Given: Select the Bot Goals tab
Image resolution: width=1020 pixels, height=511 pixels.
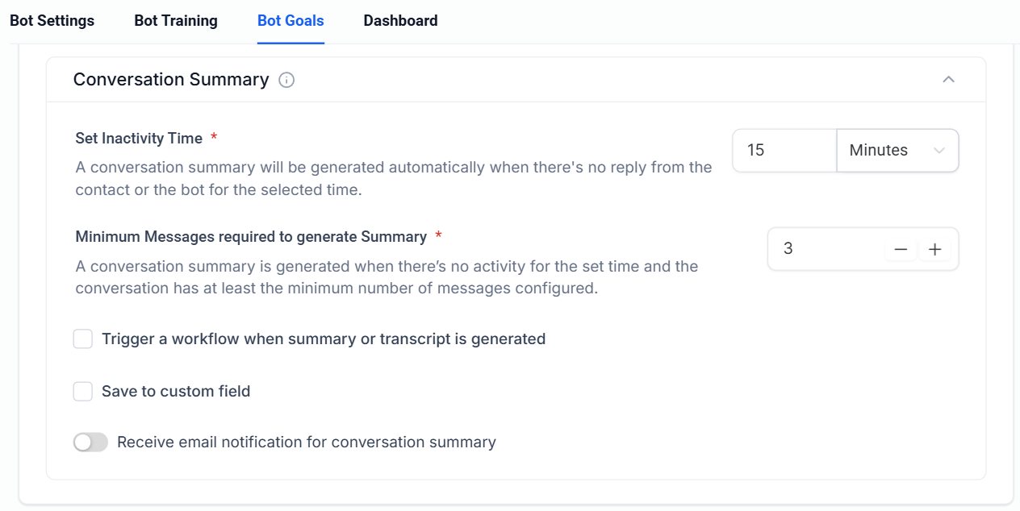Looking at the screenshot, I should tap(291, 21).
